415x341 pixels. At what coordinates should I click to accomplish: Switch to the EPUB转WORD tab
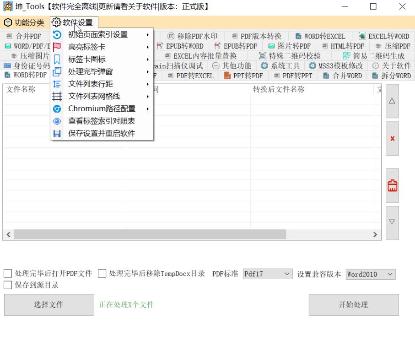coord(180,46)
